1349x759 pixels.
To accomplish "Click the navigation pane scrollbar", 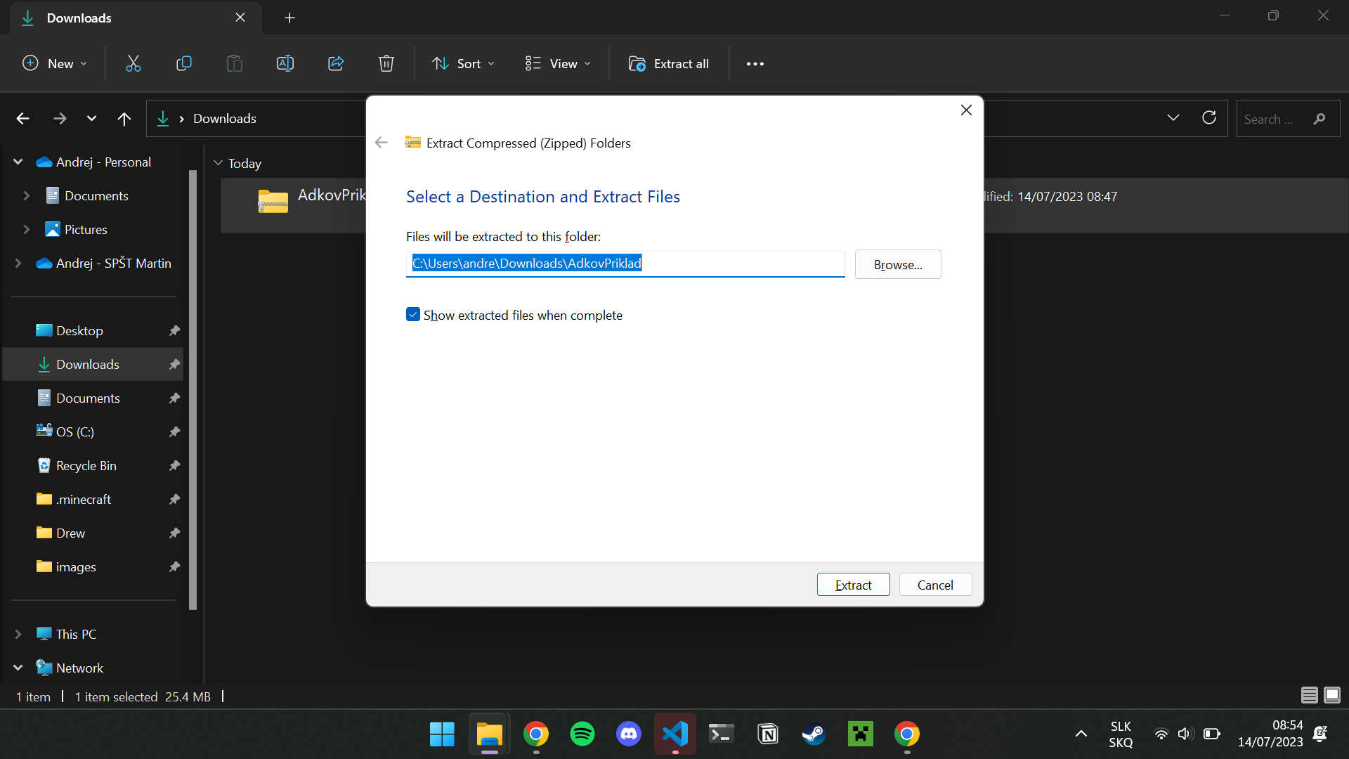I will 193,390.
